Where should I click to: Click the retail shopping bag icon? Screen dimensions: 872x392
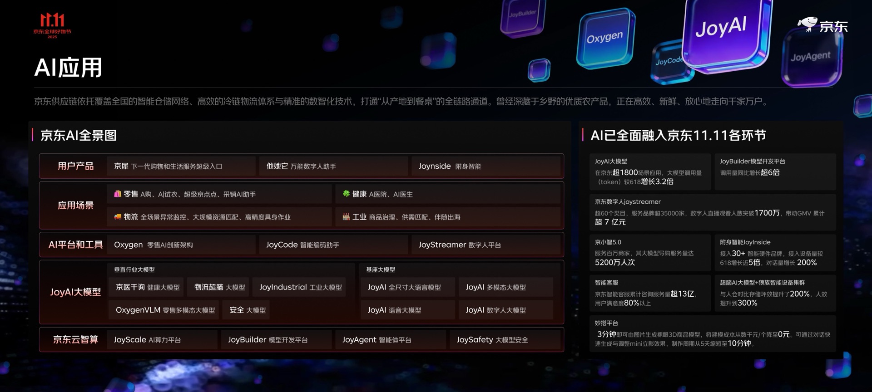(x=117, y=194)
